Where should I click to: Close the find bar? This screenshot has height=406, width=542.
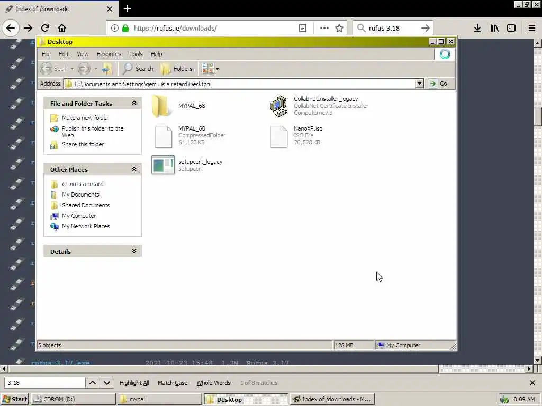[532, 383]
